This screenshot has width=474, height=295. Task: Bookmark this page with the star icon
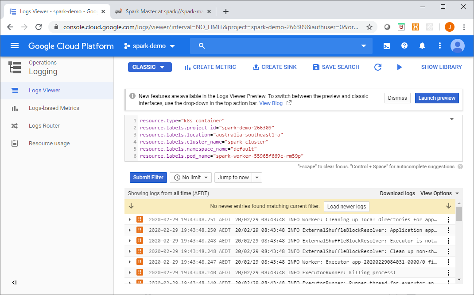369,27
